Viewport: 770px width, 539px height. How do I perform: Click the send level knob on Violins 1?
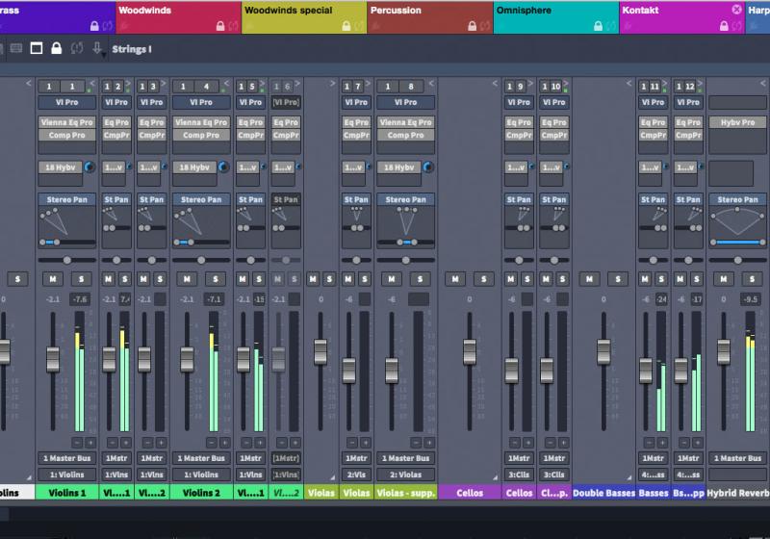coord(90,167)
